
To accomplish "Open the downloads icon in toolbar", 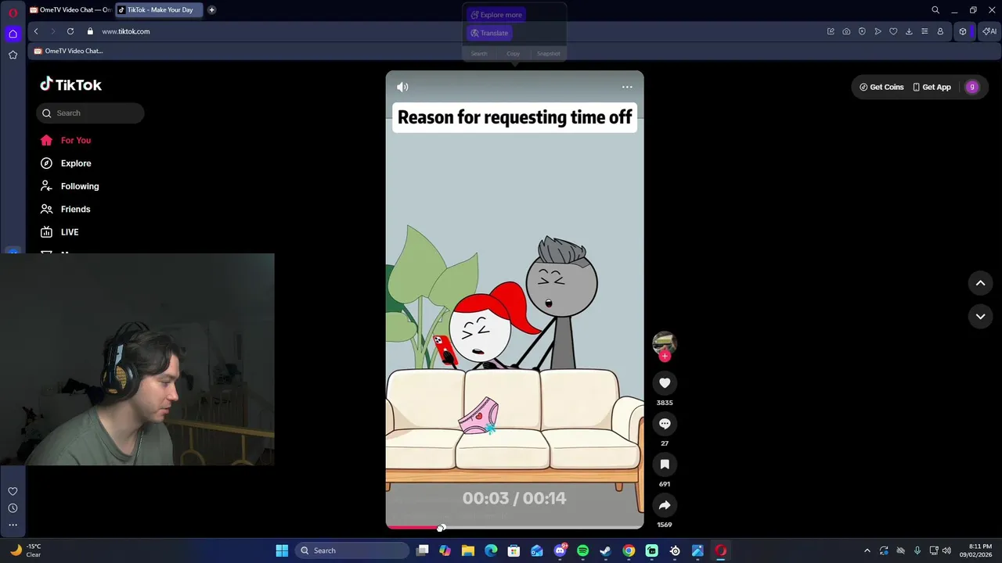I will 909,31.
